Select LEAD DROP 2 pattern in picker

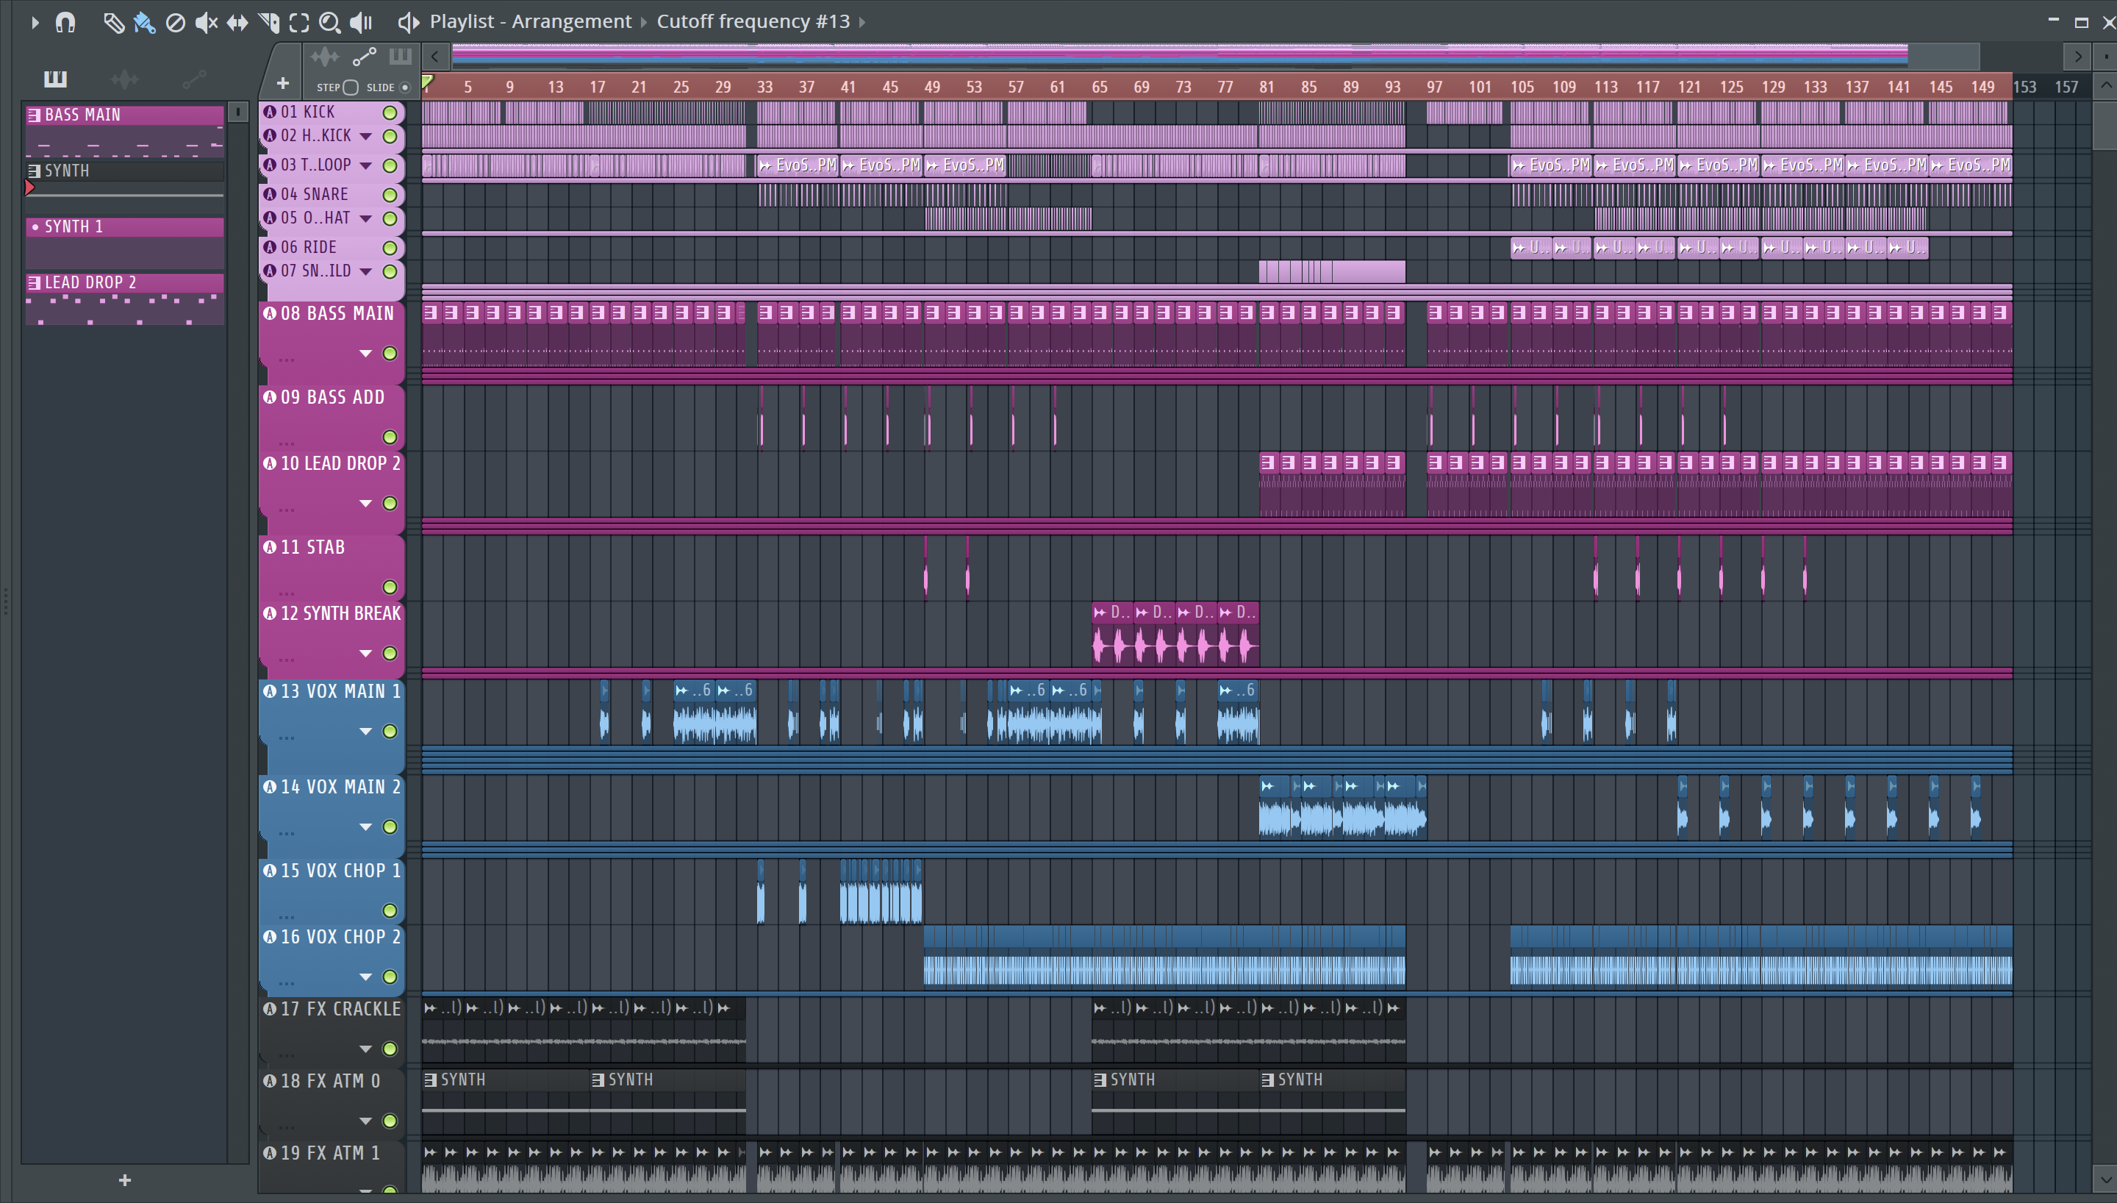pos(125,299)
